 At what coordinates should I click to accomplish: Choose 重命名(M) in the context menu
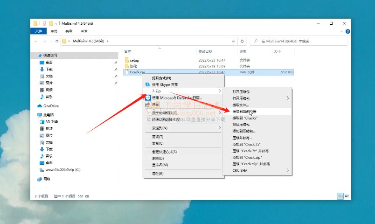(183, 165)
